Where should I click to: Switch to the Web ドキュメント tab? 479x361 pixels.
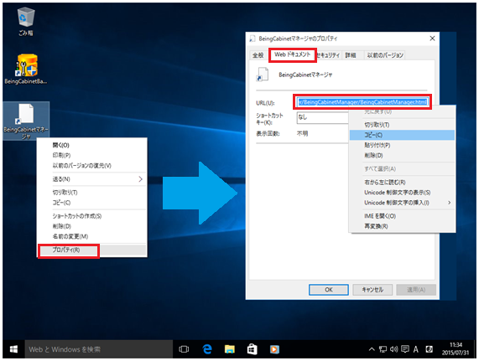click(x=292, y=55)
